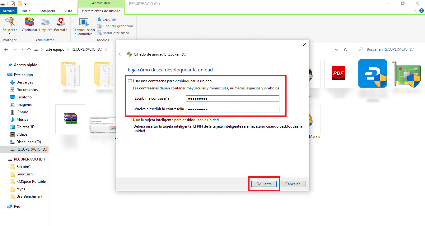Switch to the Compartir ribbon tab
This screenshot has height=226, width=425.
pyautogui.click(x=47, y=11)
